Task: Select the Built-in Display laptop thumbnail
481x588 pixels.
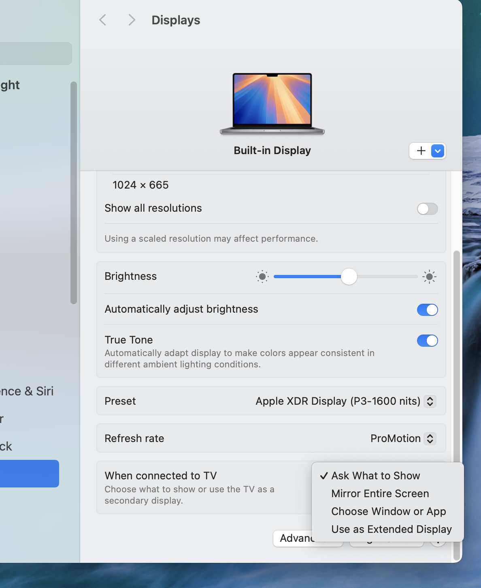Action: click(x=272, y=104)
